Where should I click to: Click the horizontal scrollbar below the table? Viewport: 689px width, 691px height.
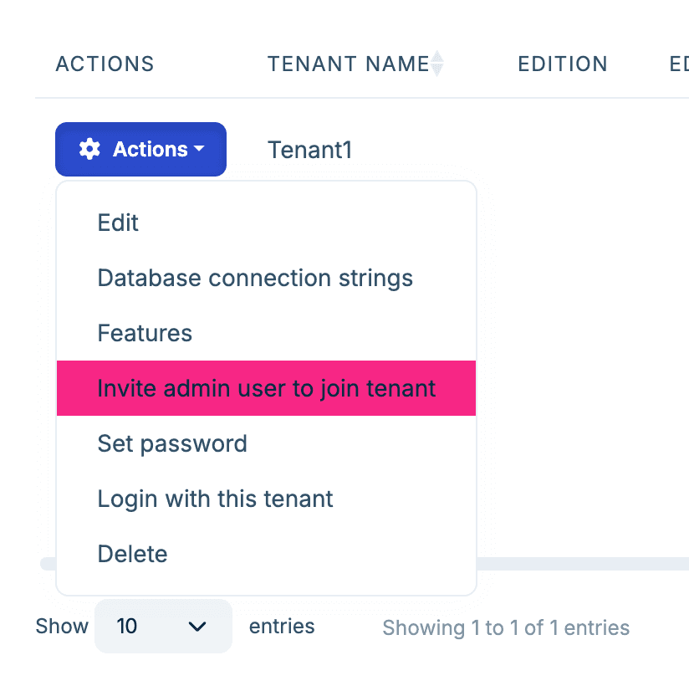pyautogui.click(x=585, y=562)
